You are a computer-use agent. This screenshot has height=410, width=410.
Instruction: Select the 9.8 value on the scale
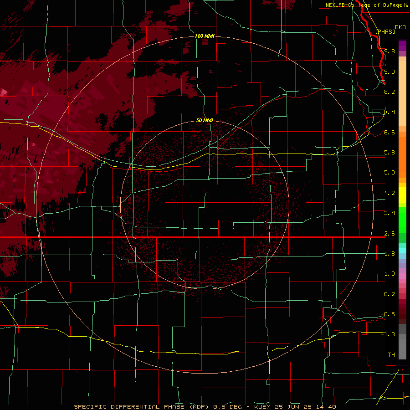tap(389, 51)
